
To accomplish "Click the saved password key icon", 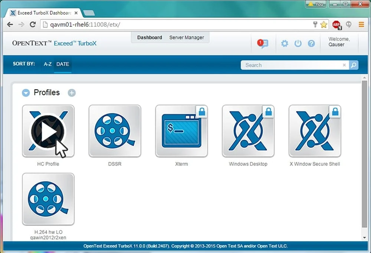I will click(x=315, y=24).
